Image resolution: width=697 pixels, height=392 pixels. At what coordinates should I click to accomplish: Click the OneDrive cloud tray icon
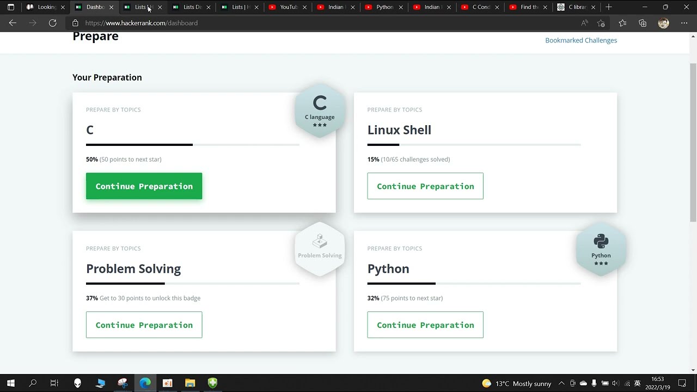583,383
